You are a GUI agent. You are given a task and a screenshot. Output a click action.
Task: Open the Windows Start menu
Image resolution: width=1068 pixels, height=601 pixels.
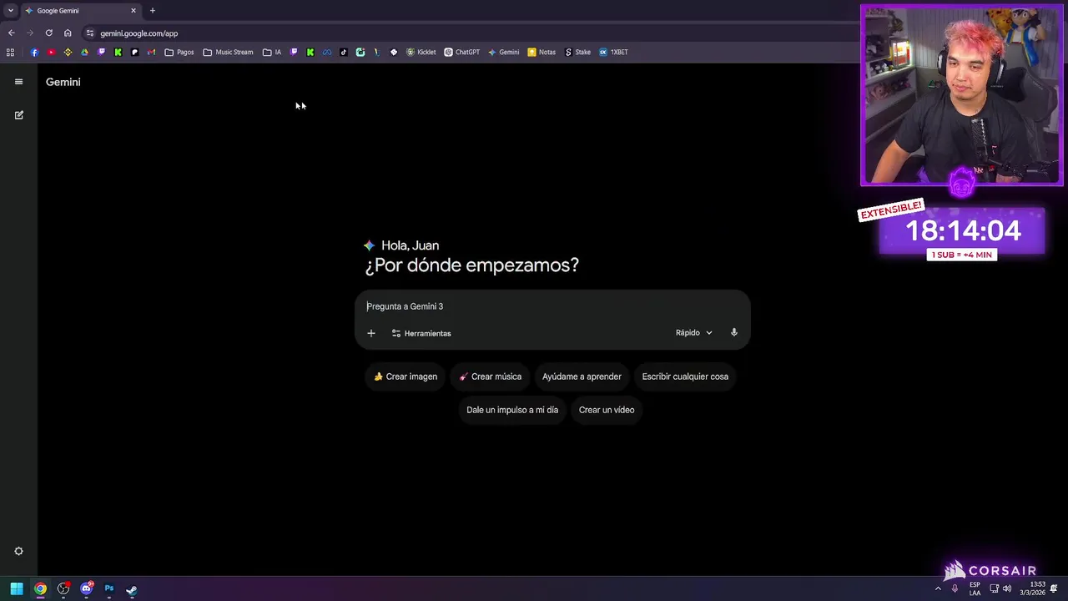click(x=17, y=588)
